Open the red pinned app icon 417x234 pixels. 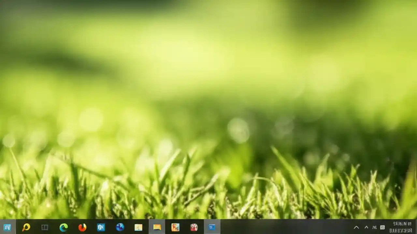pyautogui.click(x=194, y=227)
